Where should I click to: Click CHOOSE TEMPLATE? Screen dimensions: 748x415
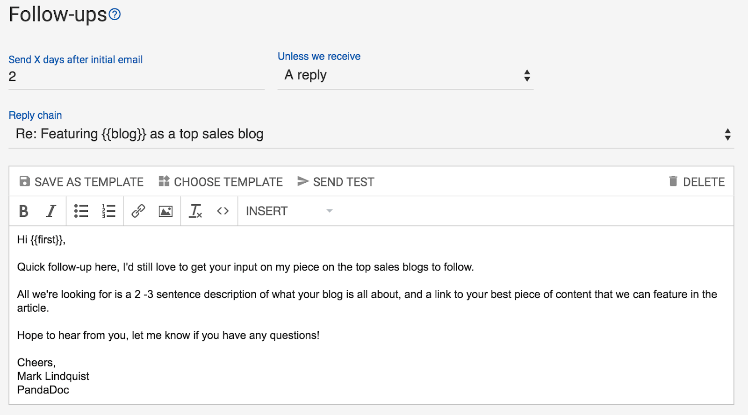pyautogui.click(x=221, y=182)
